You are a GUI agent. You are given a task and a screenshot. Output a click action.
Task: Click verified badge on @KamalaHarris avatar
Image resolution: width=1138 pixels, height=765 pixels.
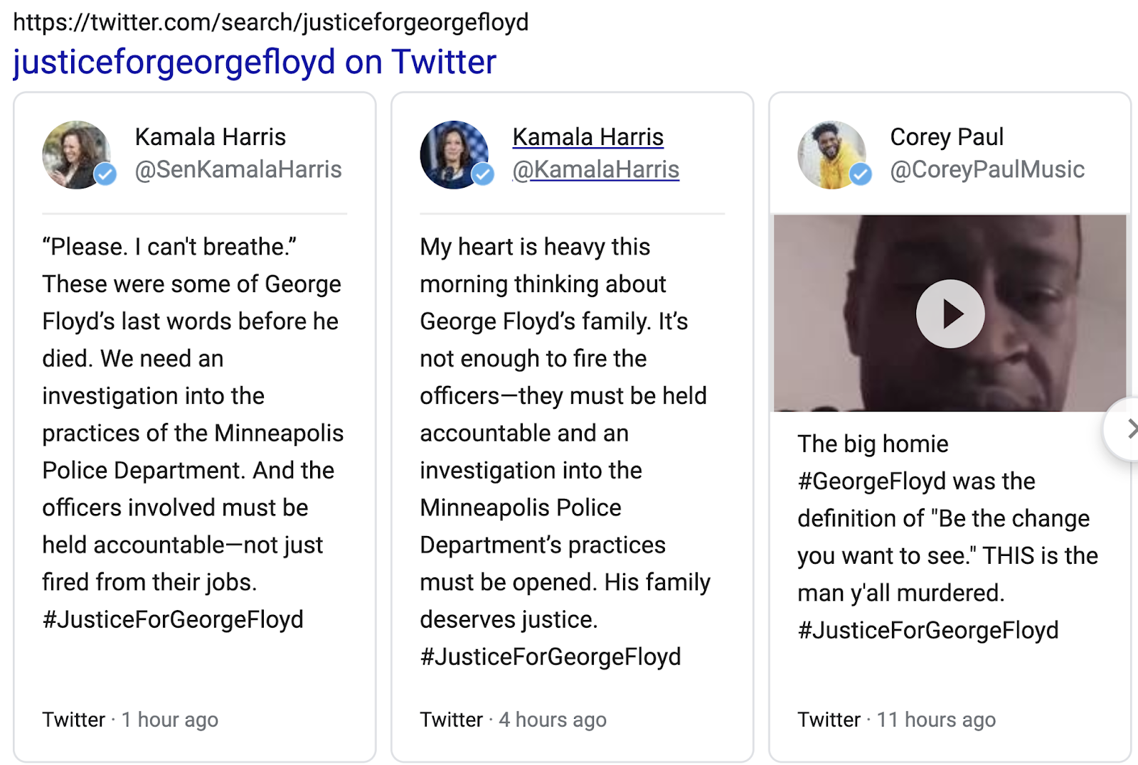483,173
